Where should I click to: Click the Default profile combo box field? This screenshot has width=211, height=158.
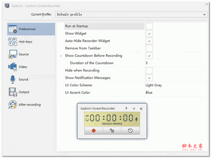(131, 14)
